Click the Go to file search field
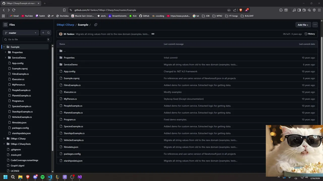Screen dimensions: 323x181 [27, 39]
